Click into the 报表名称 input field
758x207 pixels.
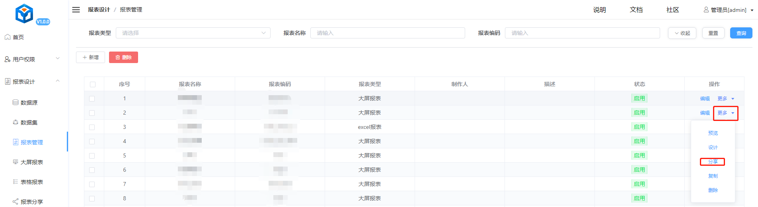pos(387,33)
